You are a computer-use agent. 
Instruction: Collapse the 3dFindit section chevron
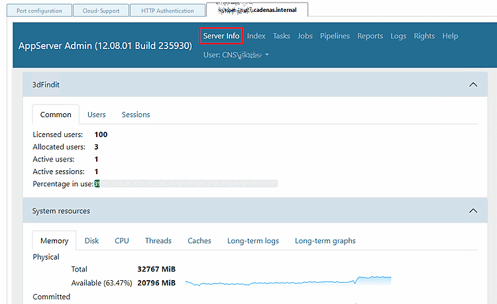pos(473,85)
